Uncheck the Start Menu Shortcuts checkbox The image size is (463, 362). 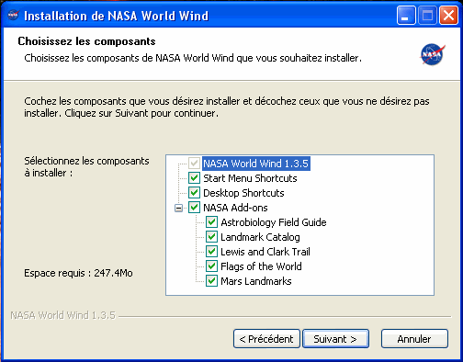(194, 178)
